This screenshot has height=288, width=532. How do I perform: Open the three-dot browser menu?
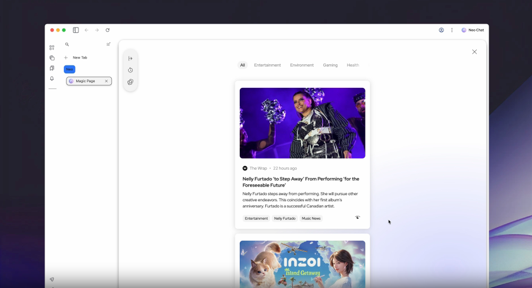(x=452, y=30)
